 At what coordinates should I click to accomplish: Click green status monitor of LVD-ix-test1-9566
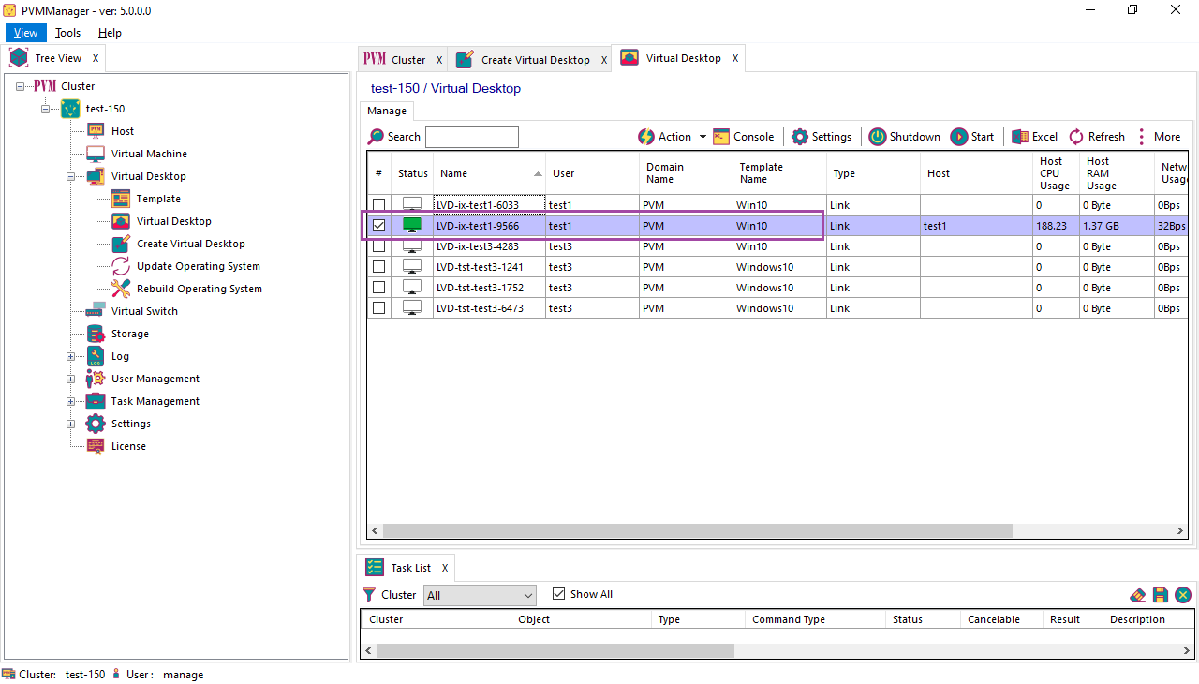pos(412,225)
